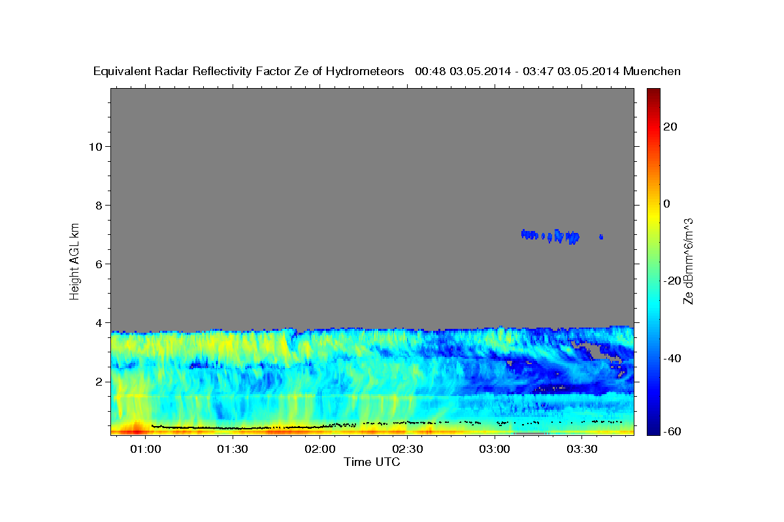Click the height tick label 10
Screen dimensions: 784x522
pyautogui.click(x=95, y=146)
